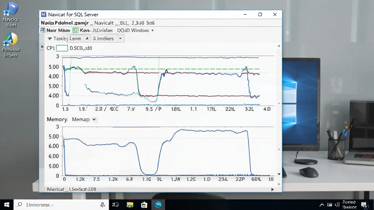This screenshot has width=374, height=210.
Task: Open the Windows Start menu
Action: click(7, 205)
